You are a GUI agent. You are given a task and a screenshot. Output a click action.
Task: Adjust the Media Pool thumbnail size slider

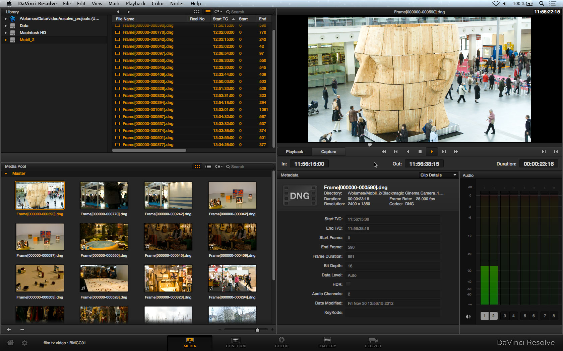click(257, 330)
